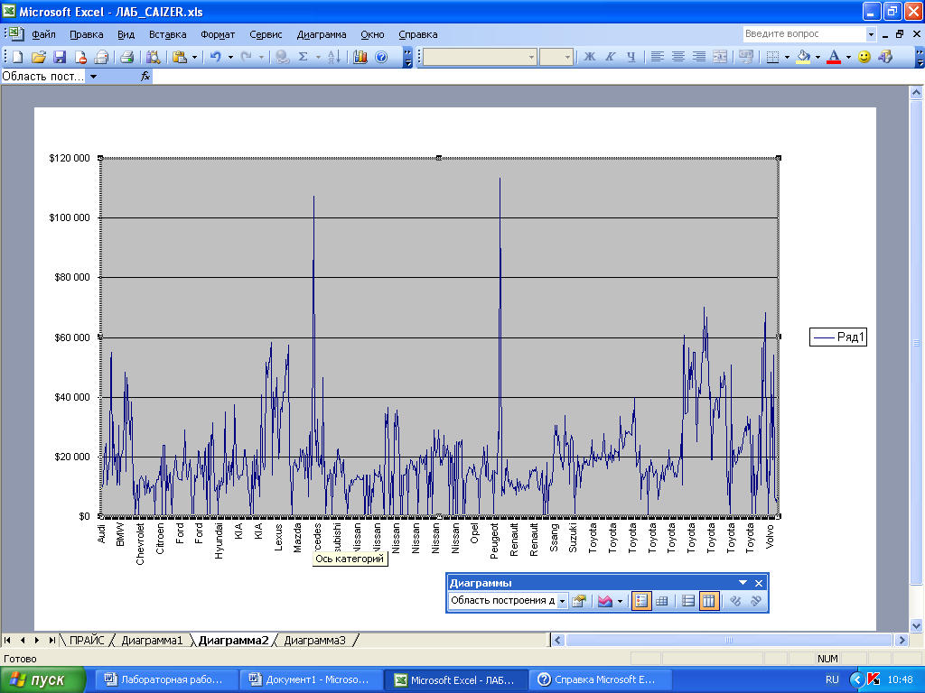Create a new workbook with the New icon
The width and height of the screenshot is (925, 693).
click(18, 57)
